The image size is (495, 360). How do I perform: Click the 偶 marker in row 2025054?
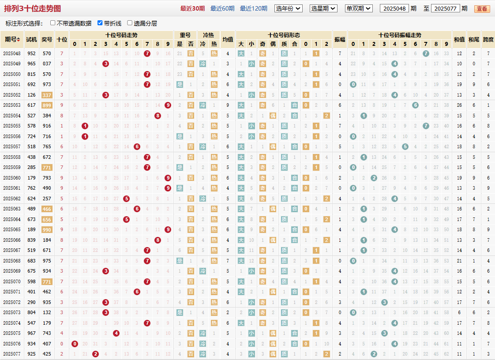point(273,116)
